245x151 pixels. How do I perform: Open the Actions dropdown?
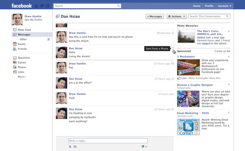point(177,16)
